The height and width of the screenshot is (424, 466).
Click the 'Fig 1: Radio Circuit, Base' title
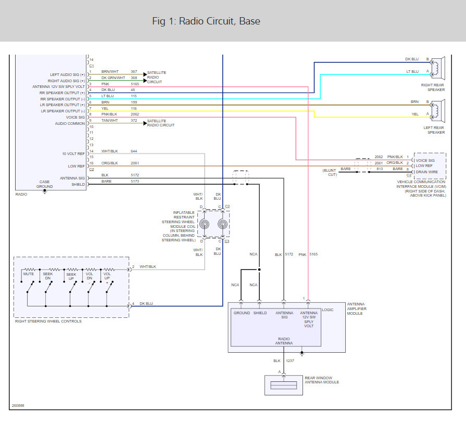coord(206,21)
